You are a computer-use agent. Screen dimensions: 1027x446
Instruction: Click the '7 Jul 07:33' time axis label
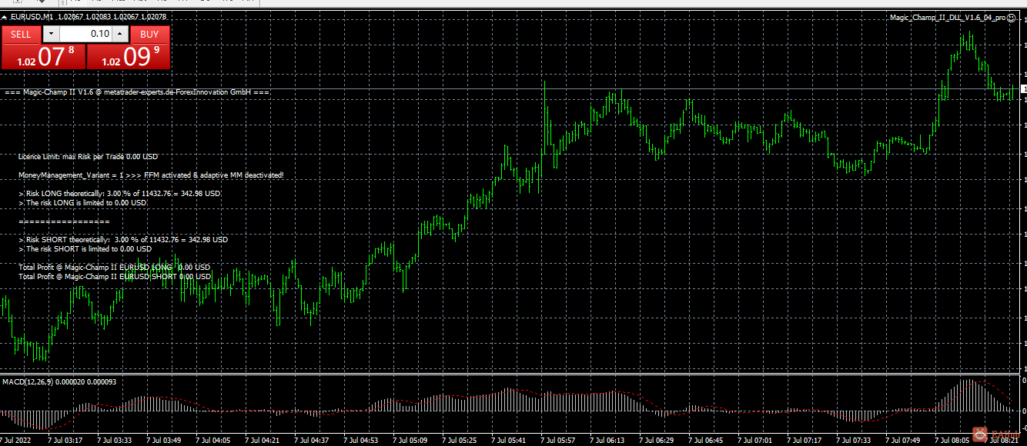pos(854,441)
